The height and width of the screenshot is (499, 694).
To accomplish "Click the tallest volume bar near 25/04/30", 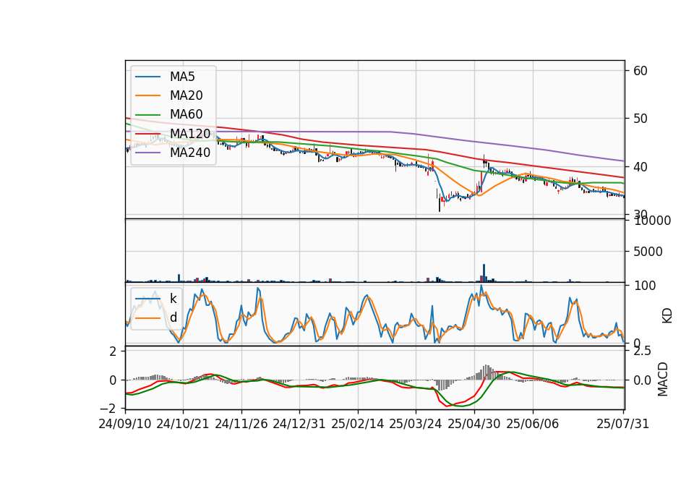I will (484, 273).
